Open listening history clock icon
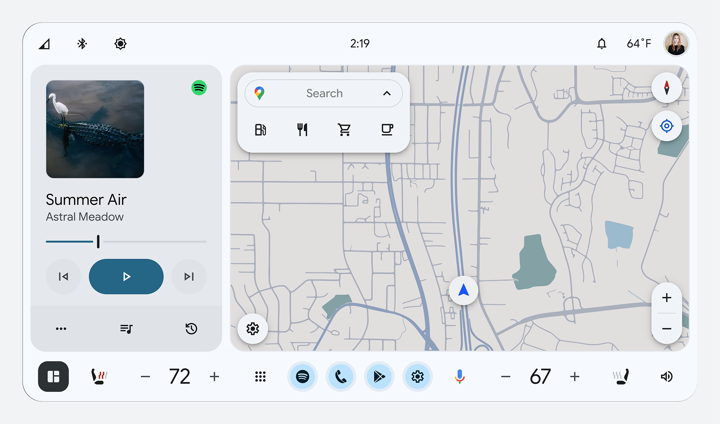 pyautogui.click(x=191, y=329)
